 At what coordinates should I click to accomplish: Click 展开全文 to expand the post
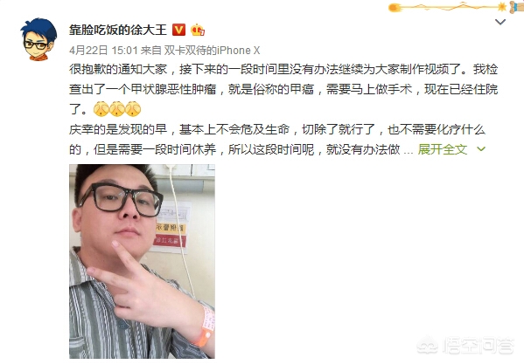click(x=443, y=149)
